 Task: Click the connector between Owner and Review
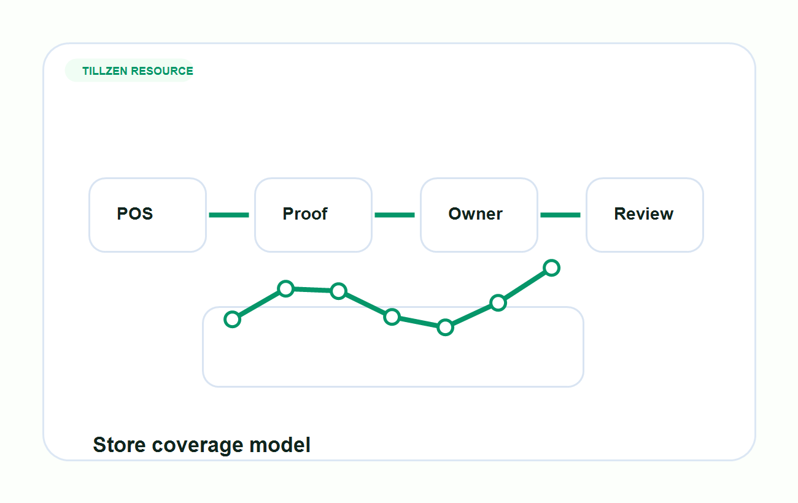pyautogui.click(x=560, y=215)
